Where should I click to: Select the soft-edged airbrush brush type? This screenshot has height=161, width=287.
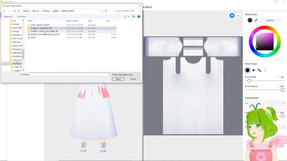[253, 70]
